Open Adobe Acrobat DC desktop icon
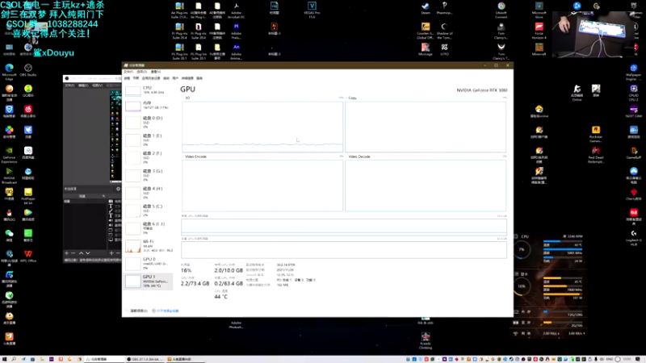The image size is (646, 363). 236,10
